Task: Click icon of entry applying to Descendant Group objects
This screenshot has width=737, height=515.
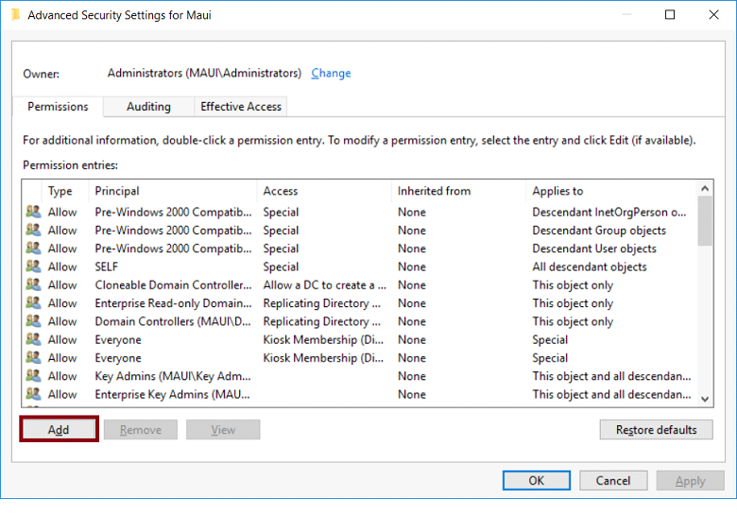Action: click(34, 231)
